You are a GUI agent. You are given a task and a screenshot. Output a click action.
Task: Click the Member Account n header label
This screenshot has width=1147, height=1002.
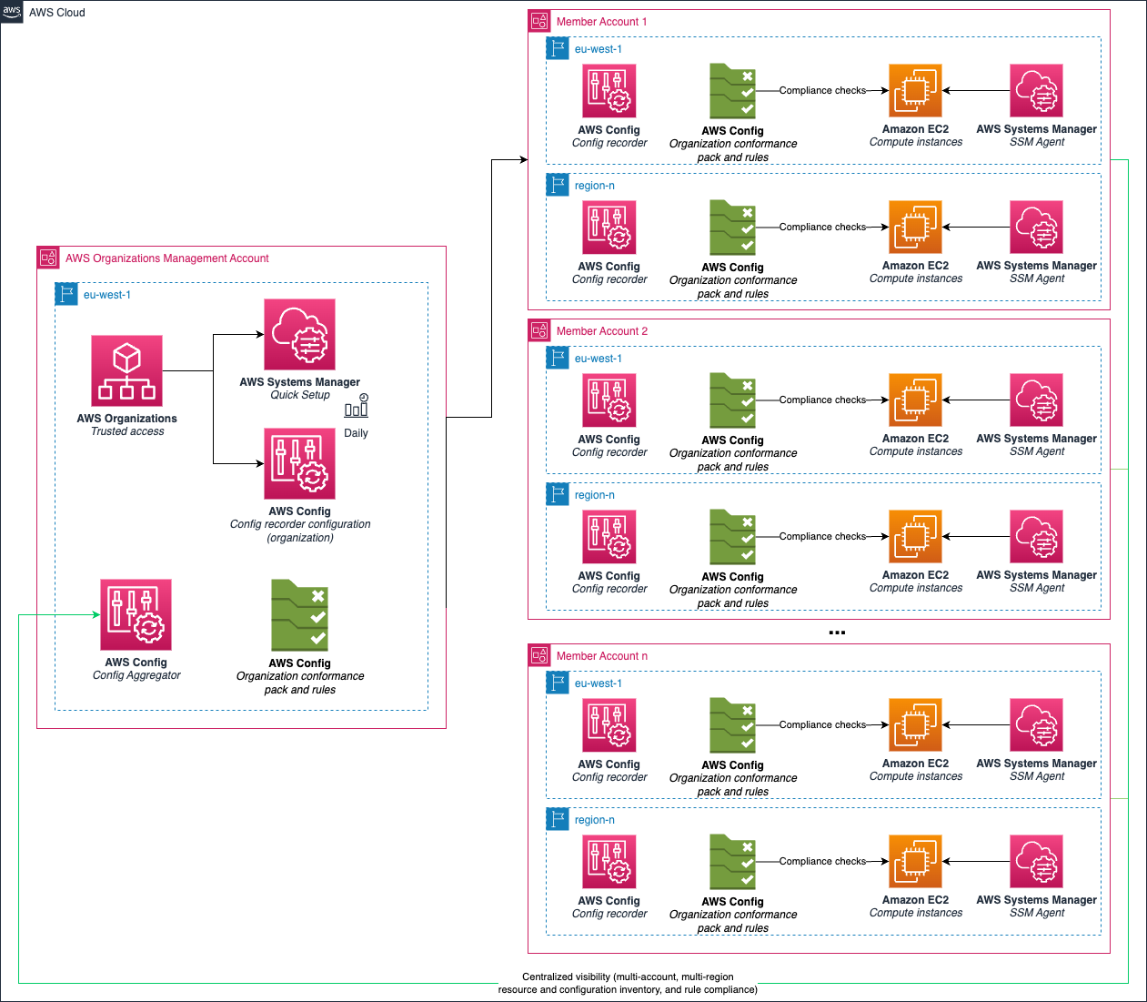(x=602, y=655)
